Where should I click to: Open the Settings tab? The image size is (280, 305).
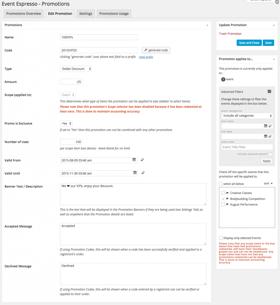point(86,14)
